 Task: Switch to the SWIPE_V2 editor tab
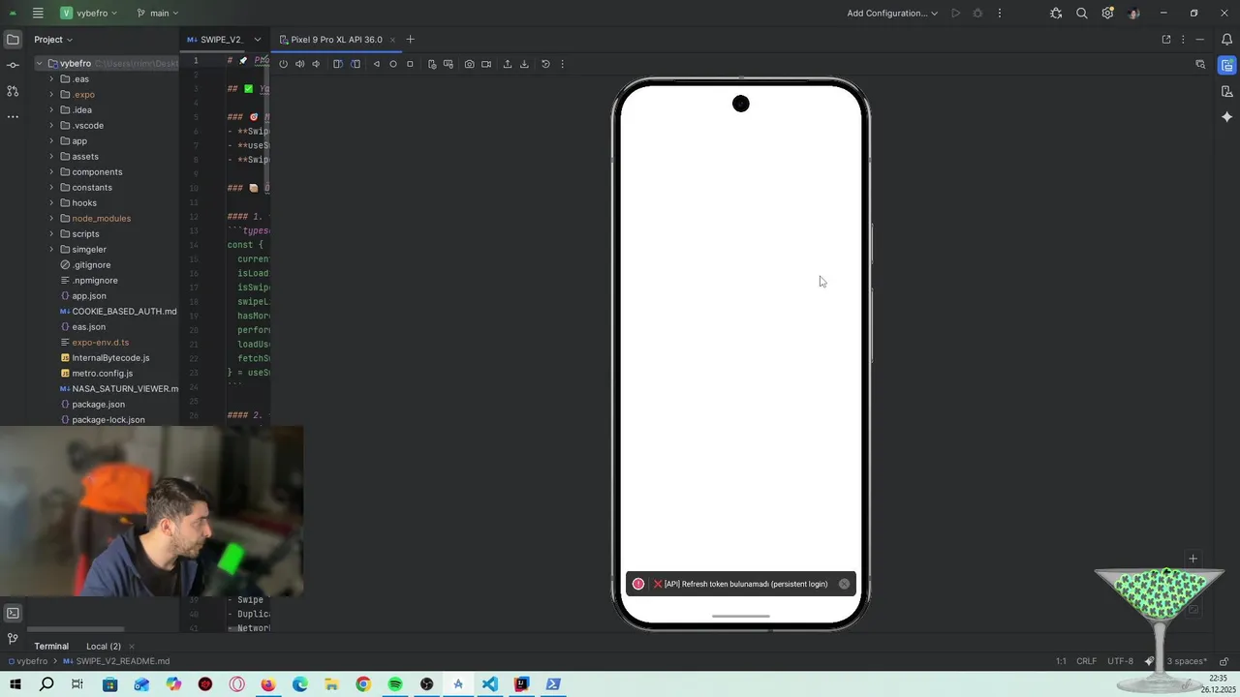(x=213, y=40)
